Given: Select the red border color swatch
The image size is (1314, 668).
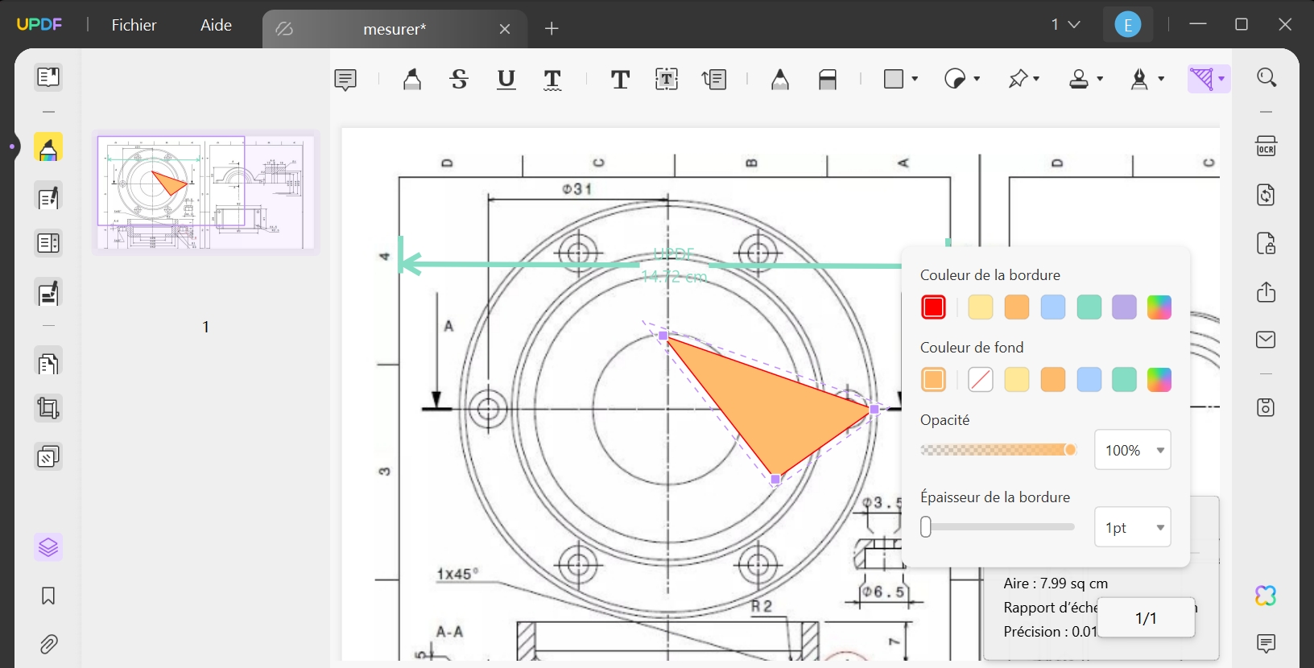Looking at the screenshot, I should [x=933, y=307].
